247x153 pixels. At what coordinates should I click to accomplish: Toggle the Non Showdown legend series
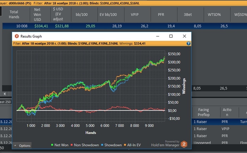pyautogui.click(x=85, y=145)
